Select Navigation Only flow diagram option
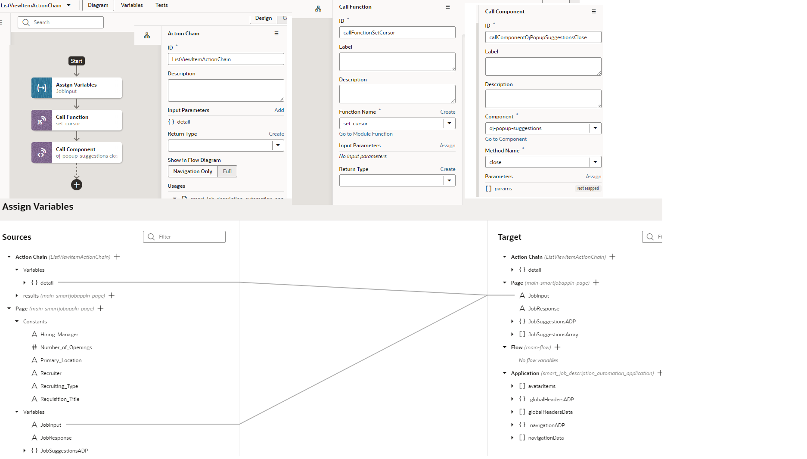The height and width of the screenshot is (459, 807). pyautogui.click(x=192, y=171)
